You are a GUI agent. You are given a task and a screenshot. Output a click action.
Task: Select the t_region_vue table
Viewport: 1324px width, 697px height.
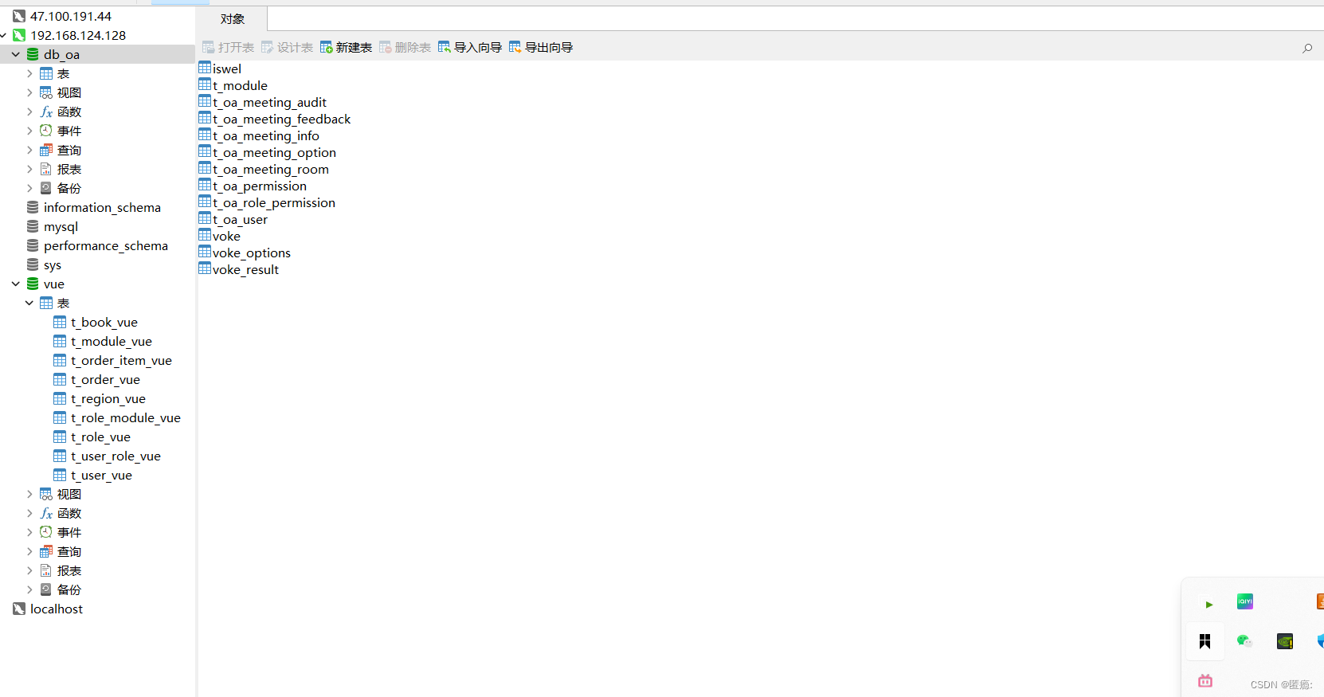108,398
